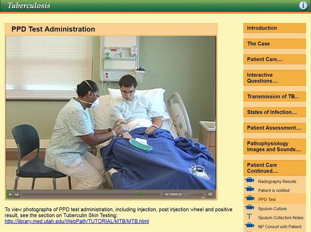Click the Sputum Culture camera icon

coord(250,207)
